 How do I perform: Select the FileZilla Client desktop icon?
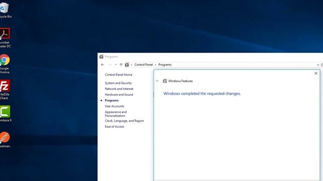pos(5,90)
